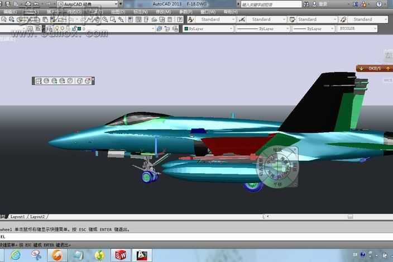Click the Plot Preview icon in the standard toolbar
This screenshot has width=393, height=262.
click(4, 20)
